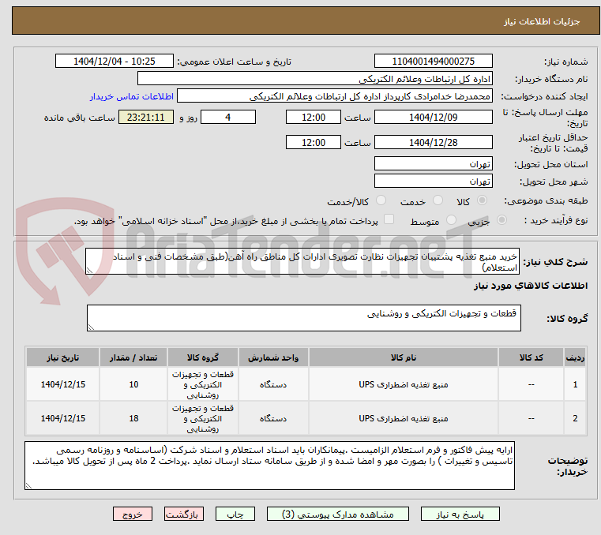Image resolution: width=601 pixels, height=535 pixels.
Task: Click the گروه کالا text area
Action: tap(304, 318)
